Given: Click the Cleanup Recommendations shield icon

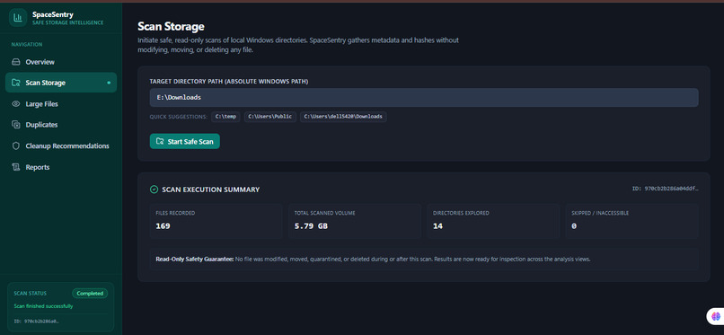Looking at the screenshot, I should (16, 145).
